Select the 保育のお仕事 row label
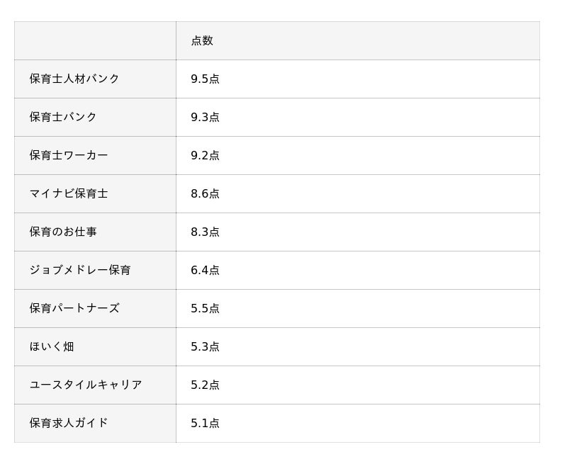This screenshot has height=464, width=567. 63,232
